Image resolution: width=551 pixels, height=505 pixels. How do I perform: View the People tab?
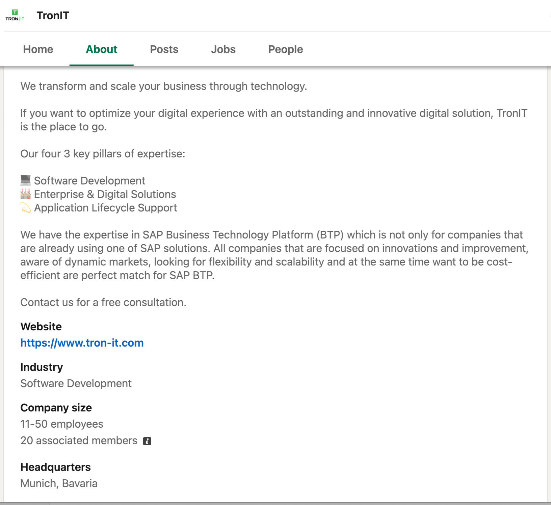285,49
